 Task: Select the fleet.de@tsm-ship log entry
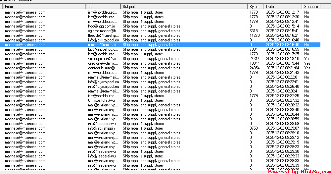103,35
